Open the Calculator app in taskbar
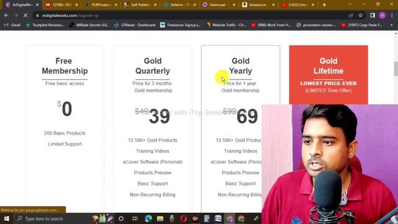This screenshot has height=224, width=398. click(206, 218)
